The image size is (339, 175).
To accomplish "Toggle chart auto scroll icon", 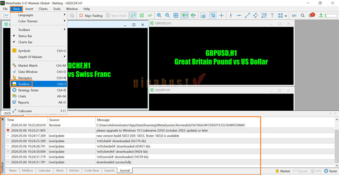I will (x=185, y=15).
